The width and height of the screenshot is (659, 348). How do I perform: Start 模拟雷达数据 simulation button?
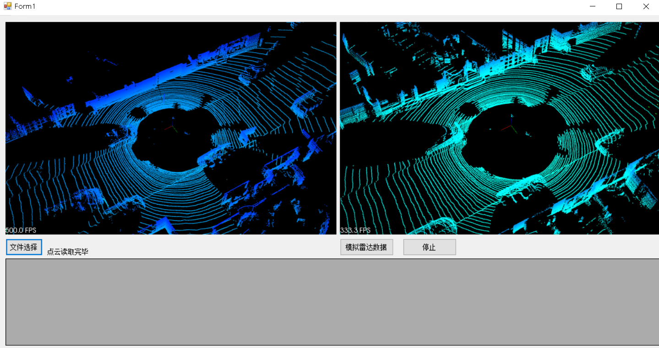(366, 247)
